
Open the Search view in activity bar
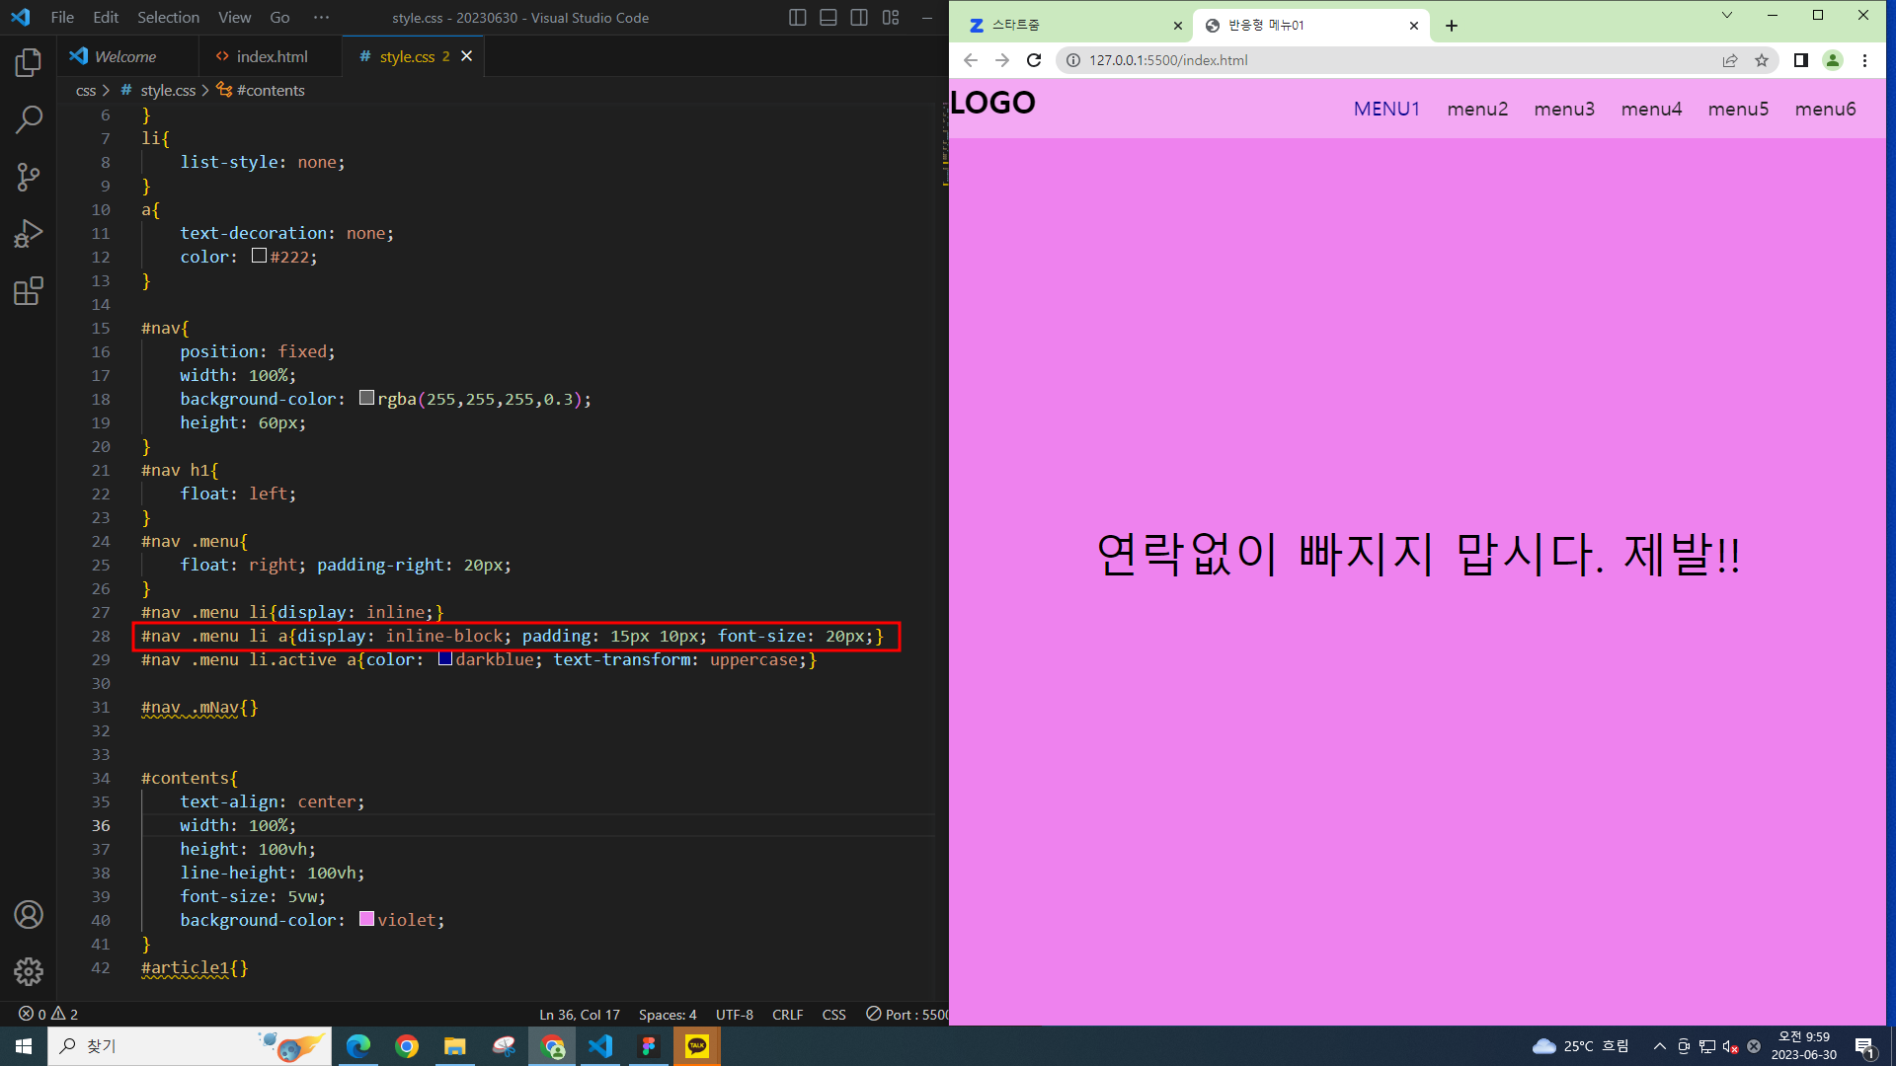[29, 119]
